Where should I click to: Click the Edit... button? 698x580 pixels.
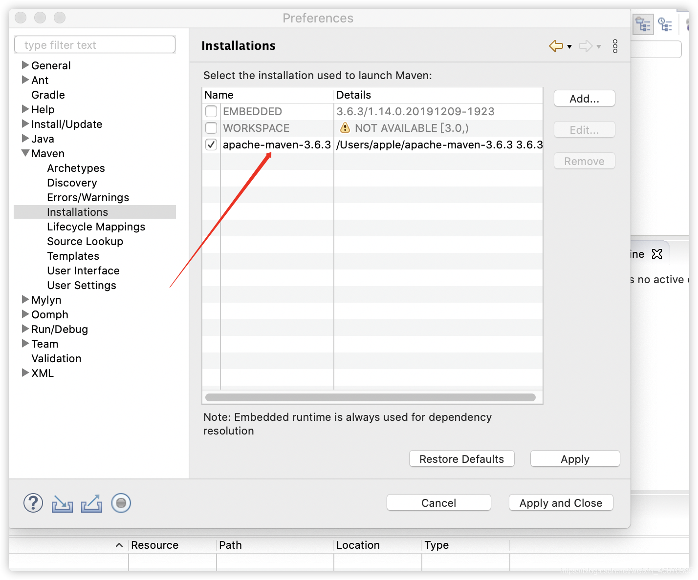[584, 130]
